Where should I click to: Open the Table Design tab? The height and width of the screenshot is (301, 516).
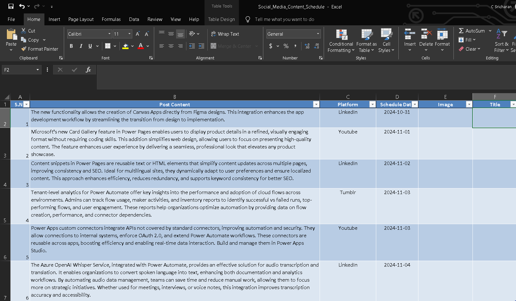[221, 19]
